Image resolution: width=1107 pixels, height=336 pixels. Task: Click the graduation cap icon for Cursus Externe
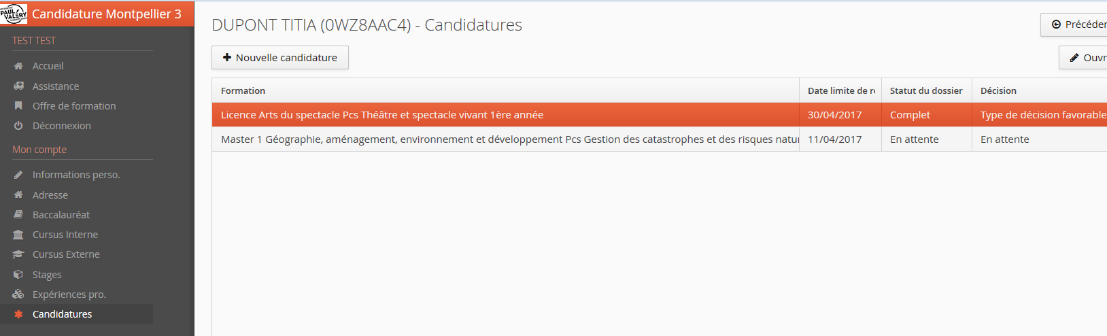coord(18,254)
